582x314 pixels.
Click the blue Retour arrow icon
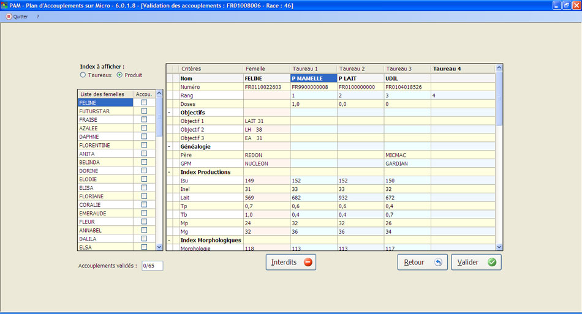point(437,262)
